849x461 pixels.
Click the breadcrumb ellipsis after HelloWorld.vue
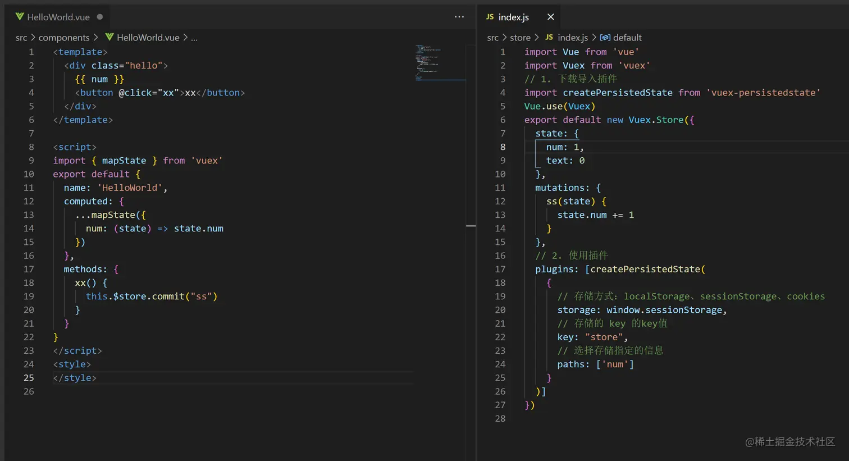point(194,38)
